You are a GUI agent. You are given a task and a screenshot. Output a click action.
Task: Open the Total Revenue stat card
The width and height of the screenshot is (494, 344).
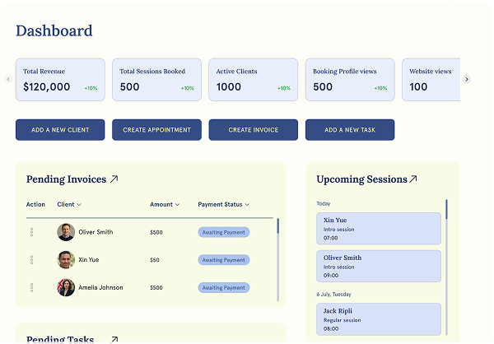pos(60,80)
